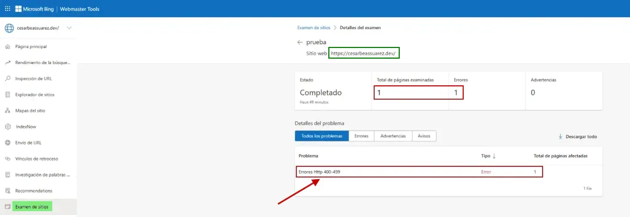
Task: Click the Recommendations icon
Action: tap(7, 191)
